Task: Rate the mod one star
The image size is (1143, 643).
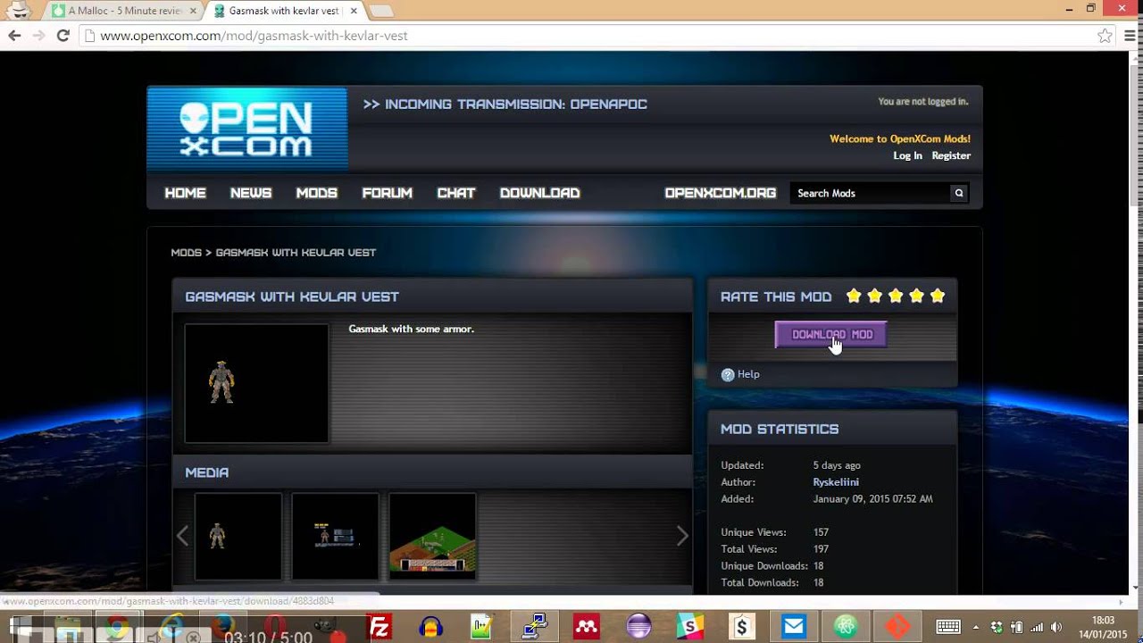Action: [x=854, y=296]
